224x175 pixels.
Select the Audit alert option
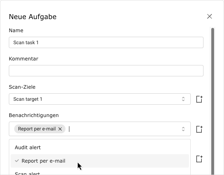point(28,147)
